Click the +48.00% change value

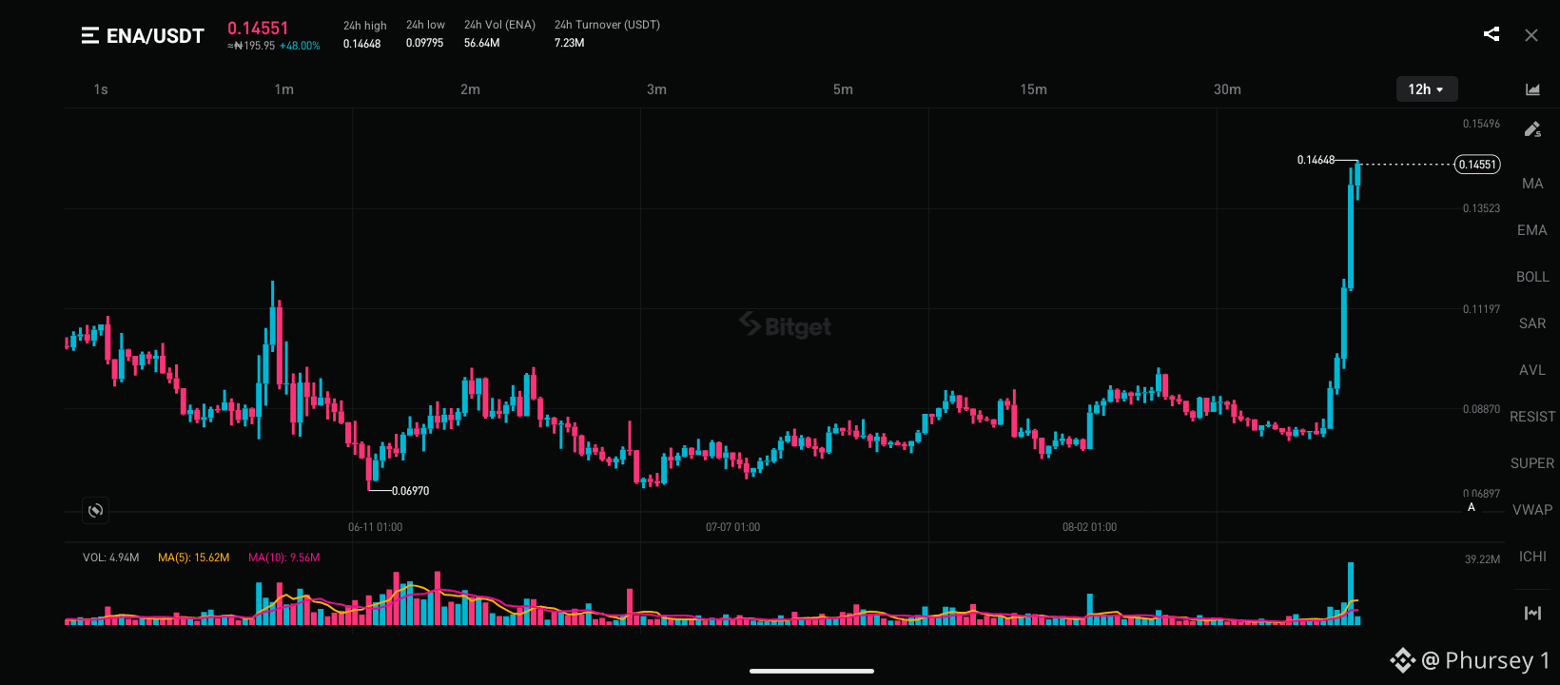click(x=300, y=46)
